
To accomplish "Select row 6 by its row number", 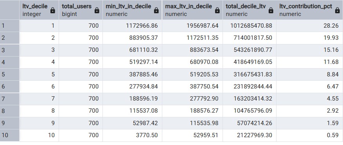I will pos(10,87).
